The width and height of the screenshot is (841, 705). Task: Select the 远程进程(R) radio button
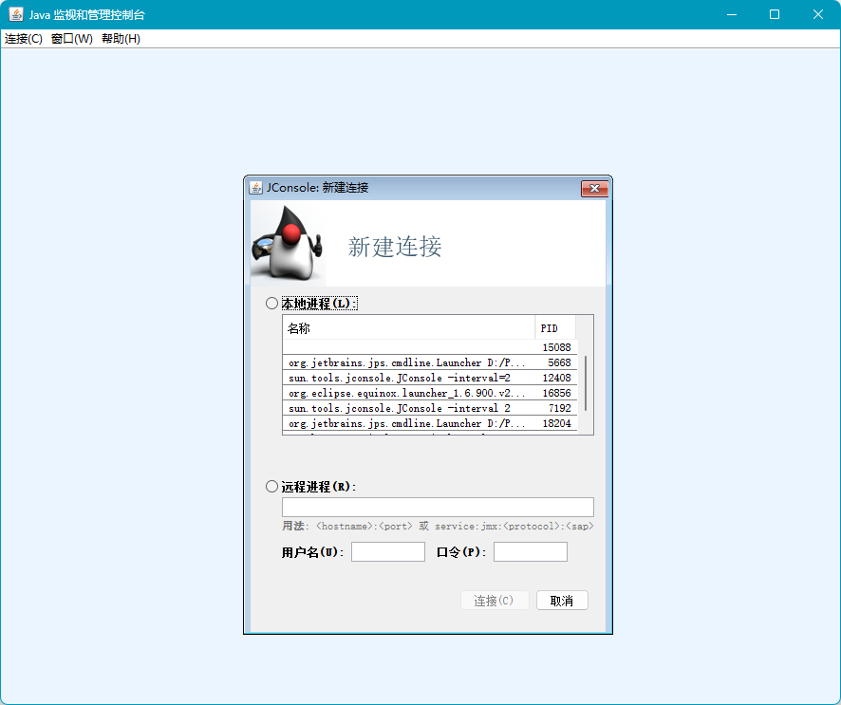coord(271,486)
